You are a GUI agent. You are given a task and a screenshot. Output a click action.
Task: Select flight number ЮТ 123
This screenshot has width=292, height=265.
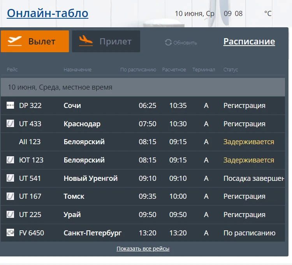click(x=31, y=160)
